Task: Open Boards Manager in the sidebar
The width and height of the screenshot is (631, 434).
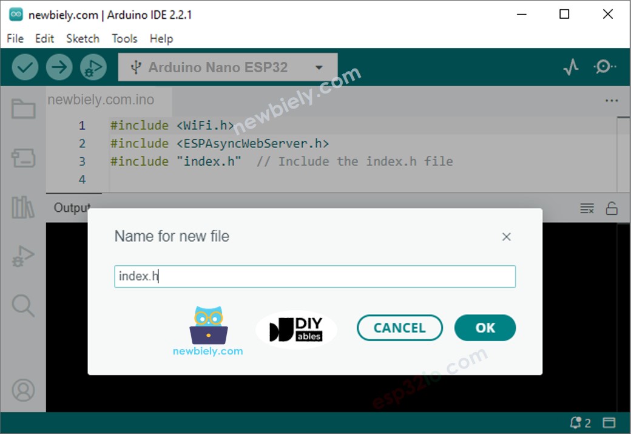Action: (23, 158)
